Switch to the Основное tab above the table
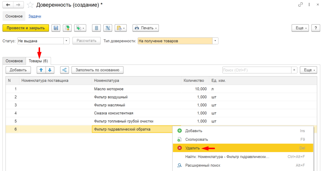Screen dimensions: 323x171 point(14,61)
